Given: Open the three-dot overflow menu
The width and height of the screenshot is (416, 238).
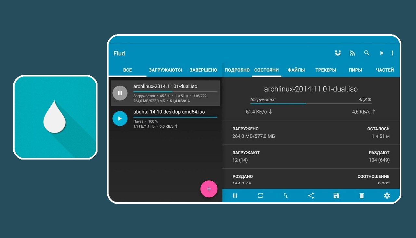Looking at the screenshot, I should pos(392,53).
